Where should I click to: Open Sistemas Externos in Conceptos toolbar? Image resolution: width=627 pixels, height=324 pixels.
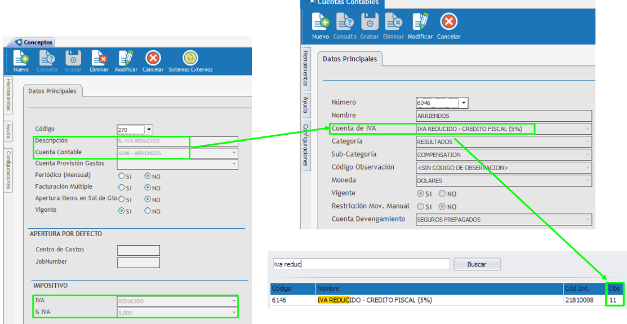pos(190,58)
